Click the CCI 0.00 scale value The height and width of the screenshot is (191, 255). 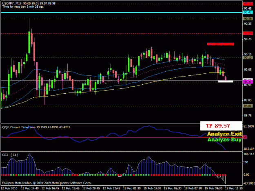coord(246,175)
